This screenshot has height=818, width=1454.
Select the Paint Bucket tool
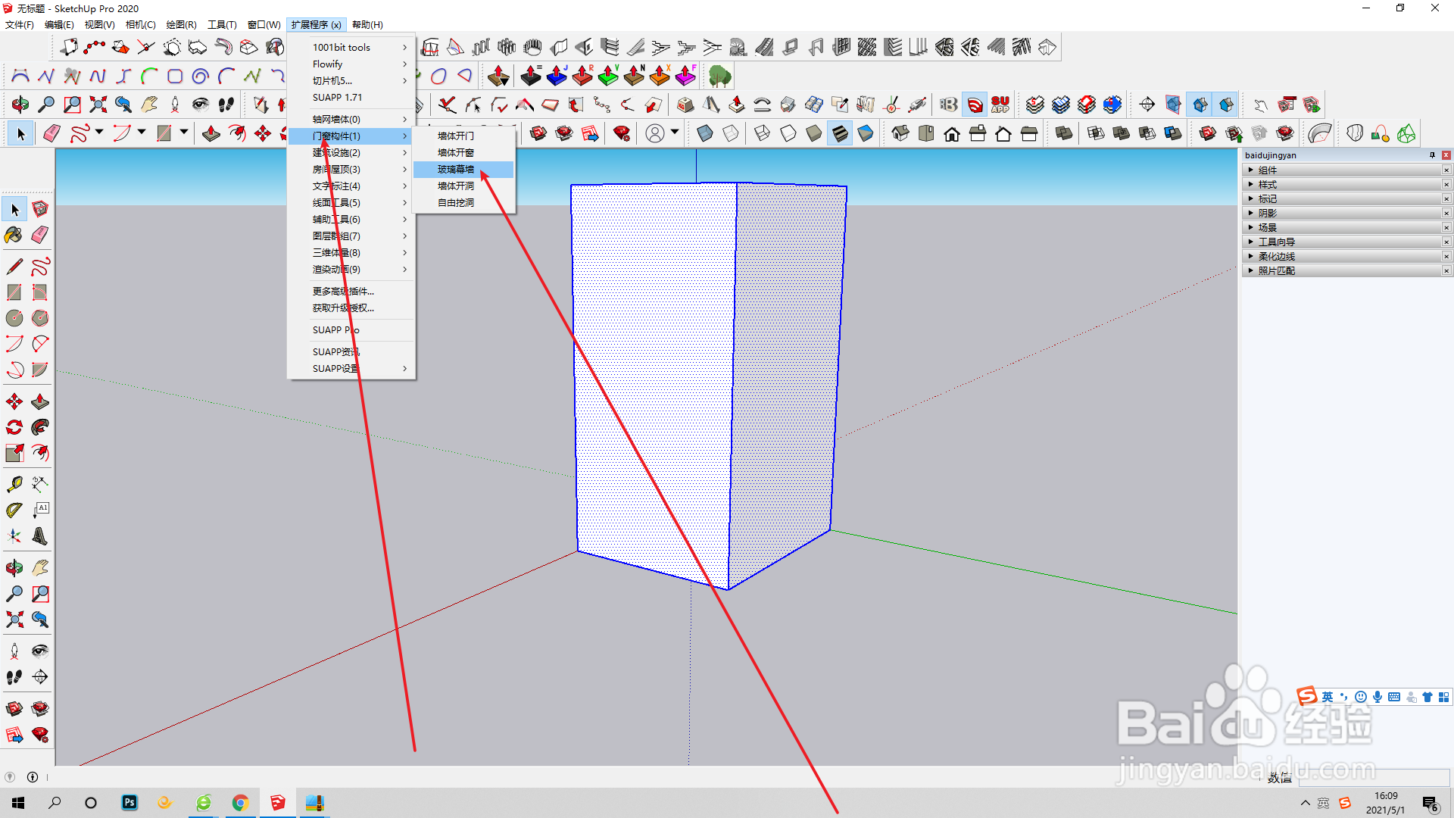(14, 235)
